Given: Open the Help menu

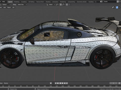Looking at the screenshot, I should coord(4,1).
